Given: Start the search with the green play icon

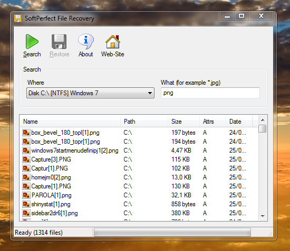Looking at the screenshot, I should click(32, 42).
